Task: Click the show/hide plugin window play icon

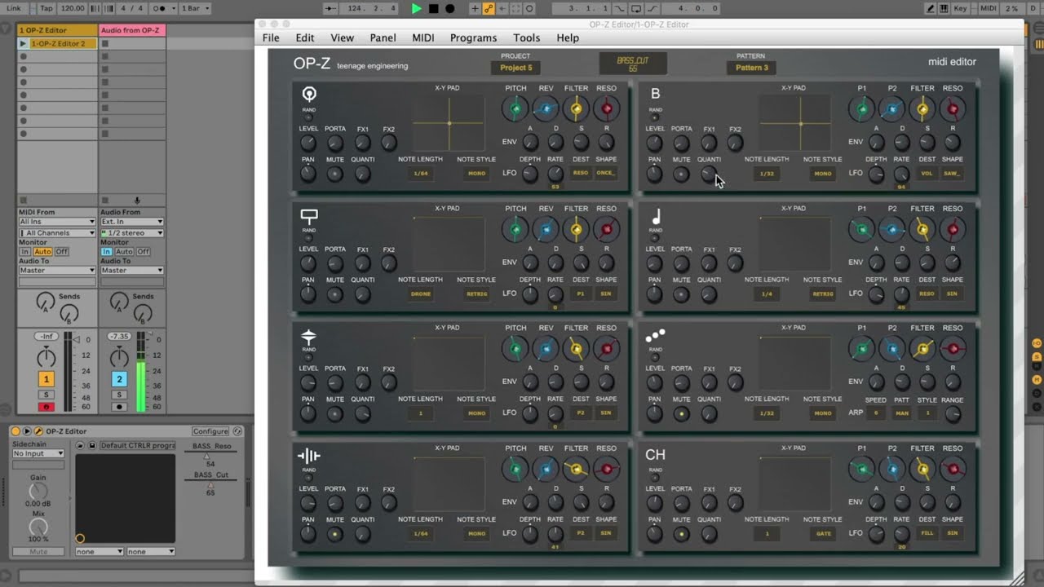Action: [x=27, y=431]
